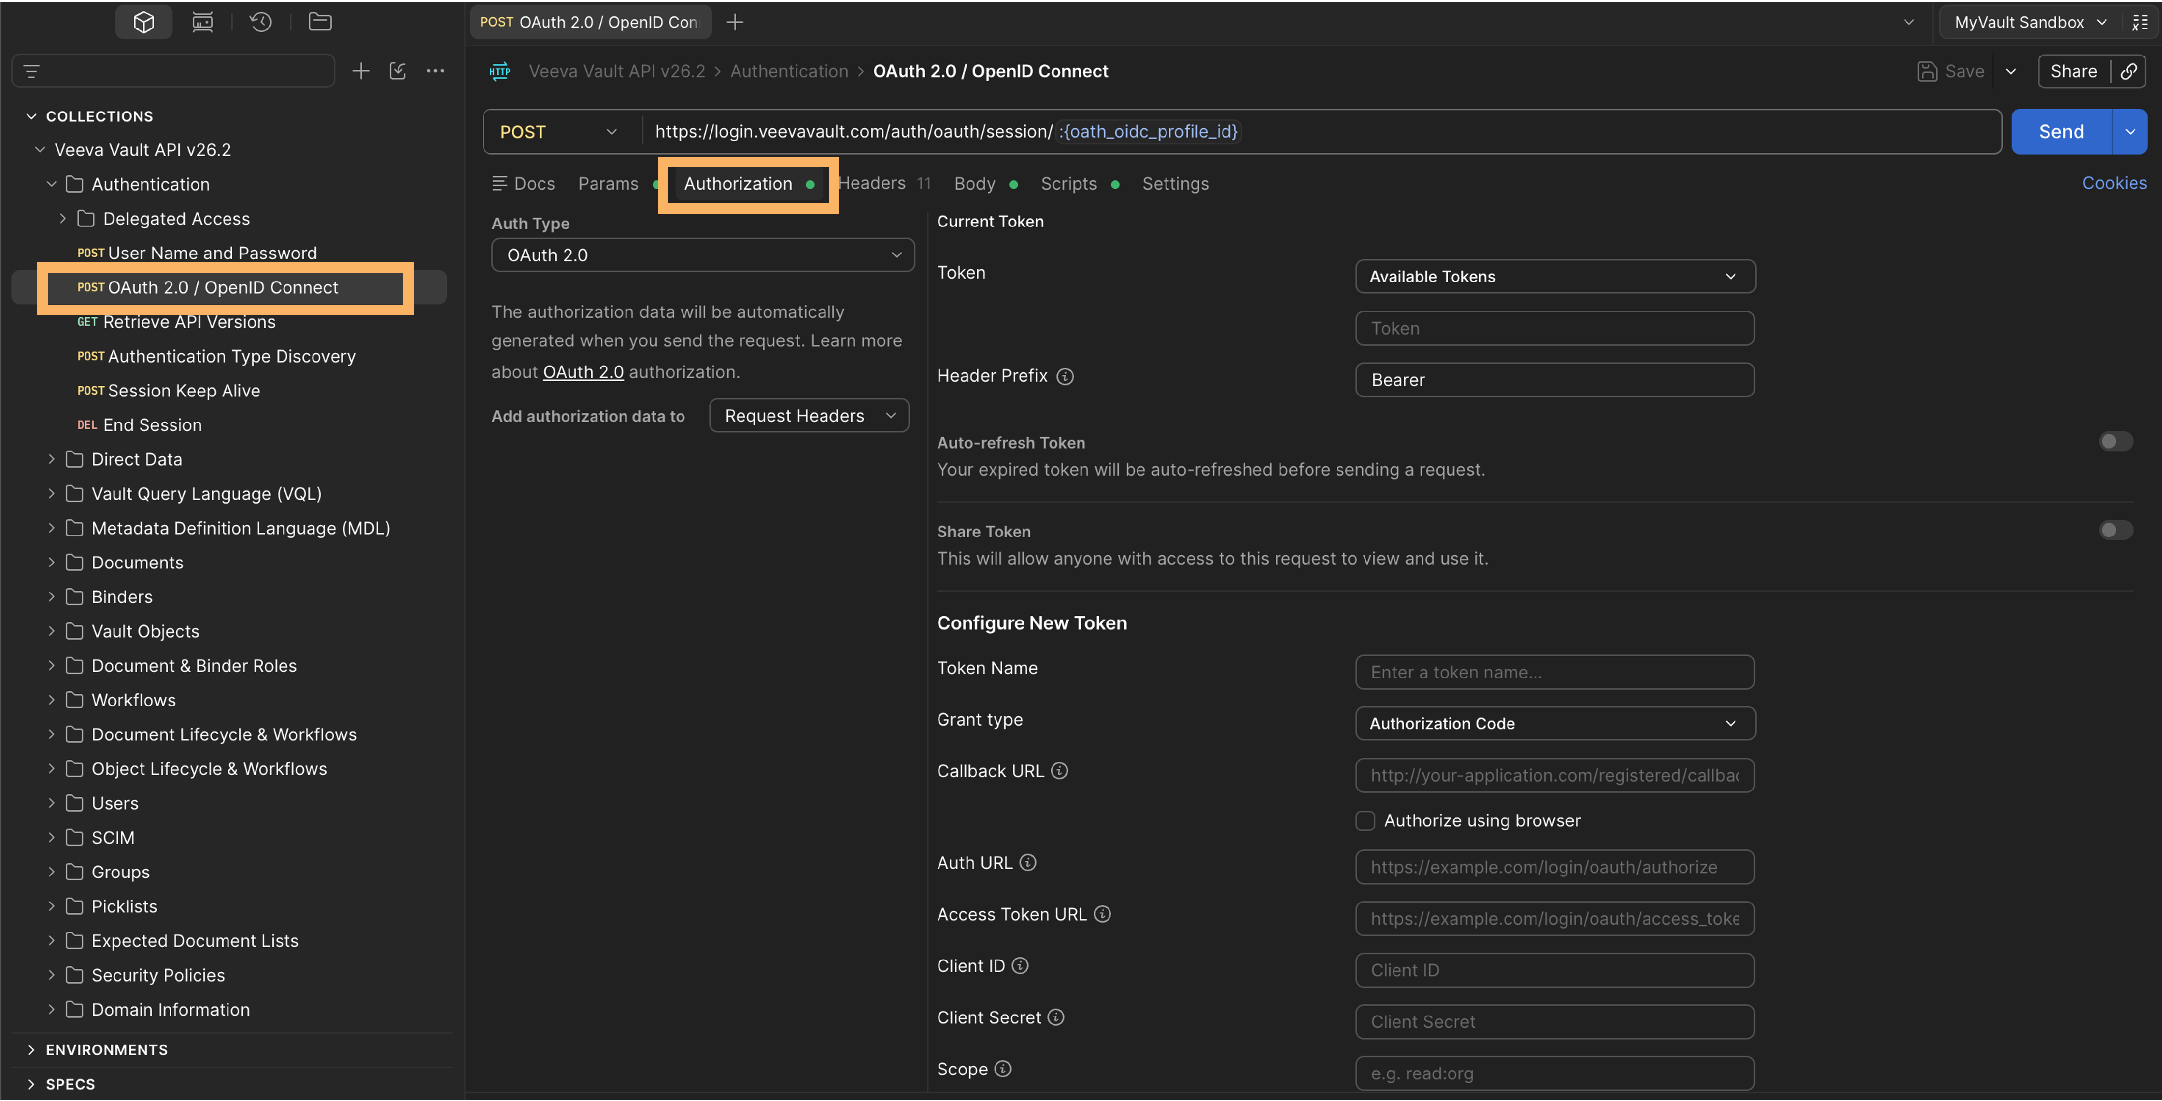Open the POST method dropdown
The width and height of the screenshot is (2162, 1101).
(559, 132)
